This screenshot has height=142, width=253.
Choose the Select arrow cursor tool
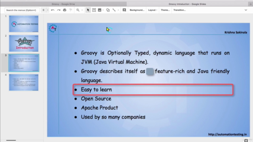[88, 10]
